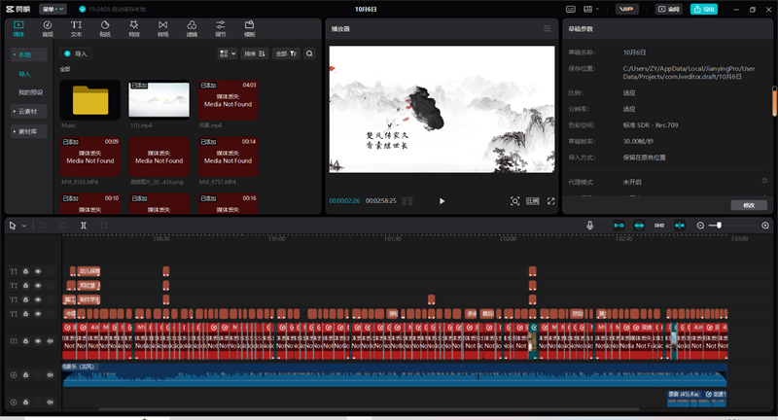
Task: Open the Transitions (转场) panel
Action: point(162,27)
